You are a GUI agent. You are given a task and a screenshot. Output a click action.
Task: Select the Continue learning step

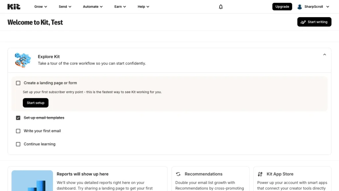click(x=40, y=144)
